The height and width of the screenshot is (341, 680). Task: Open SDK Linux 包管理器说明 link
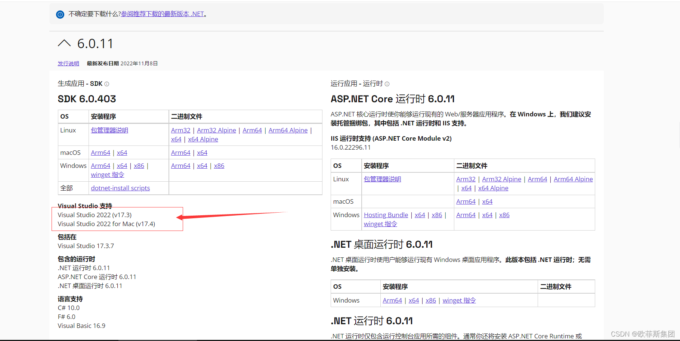click(x=109, y=130)
